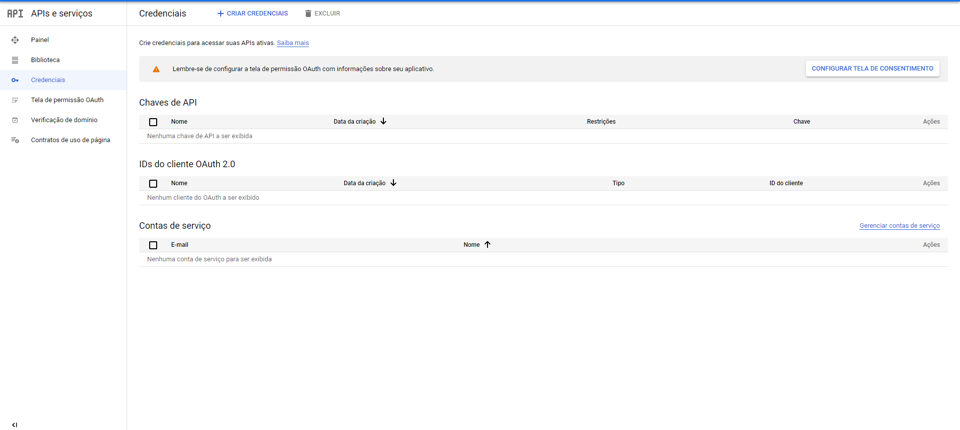Click the Chave column header
This screenshot has height=430, width=960.
801,122
